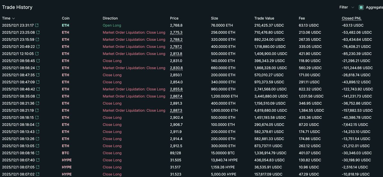Image resolution: width=383 pixels, height=177 pixels.
Task: Select the Coin column header
Action: point(65,18)
